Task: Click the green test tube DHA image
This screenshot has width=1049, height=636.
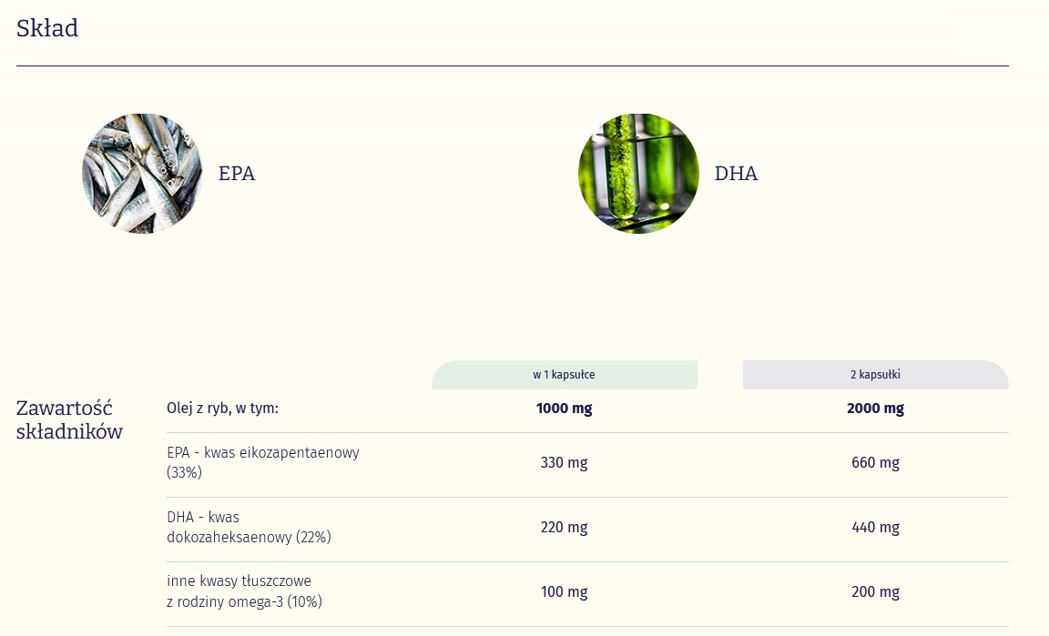Action: pyautogui.click(x=638, y=174)
